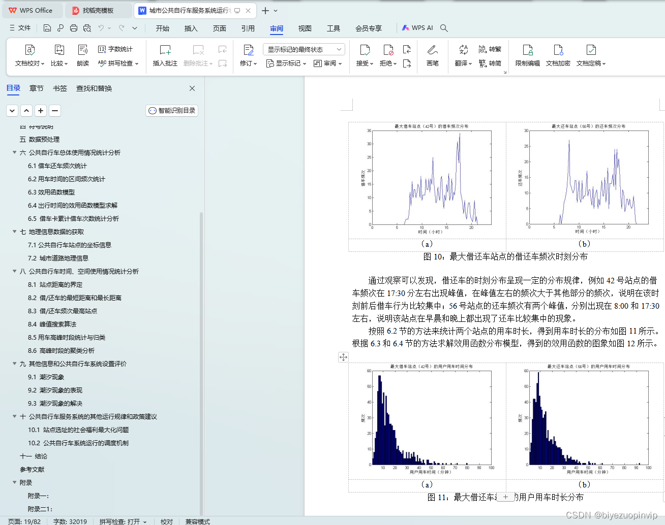Click the print icon in quick toolbar
This screenshot has width=665, height=525.
coord(74,28)
